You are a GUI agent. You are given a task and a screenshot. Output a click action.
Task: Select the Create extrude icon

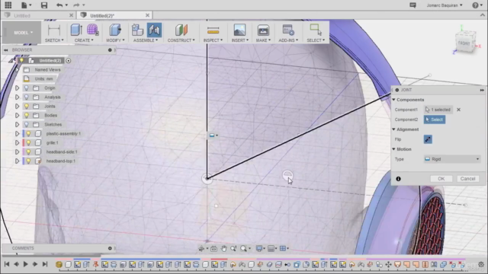[76, 30]
